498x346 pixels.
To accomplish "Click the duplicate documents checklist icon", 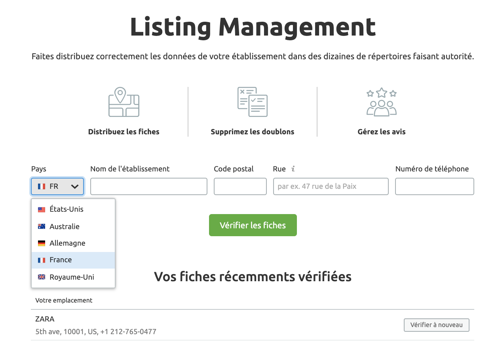I will pos(252,102).
